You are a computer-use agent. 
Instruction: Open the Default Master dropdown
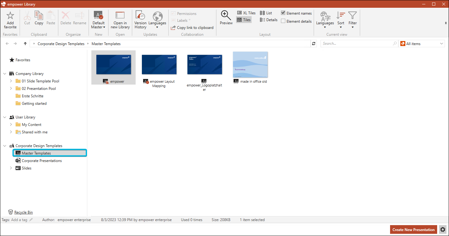point(99,20)
